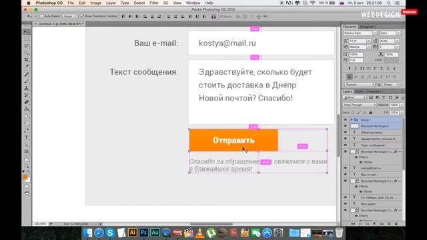Apply All Caps in Character panel
This screenshot has width=427, height=240.
pos(362,68)
